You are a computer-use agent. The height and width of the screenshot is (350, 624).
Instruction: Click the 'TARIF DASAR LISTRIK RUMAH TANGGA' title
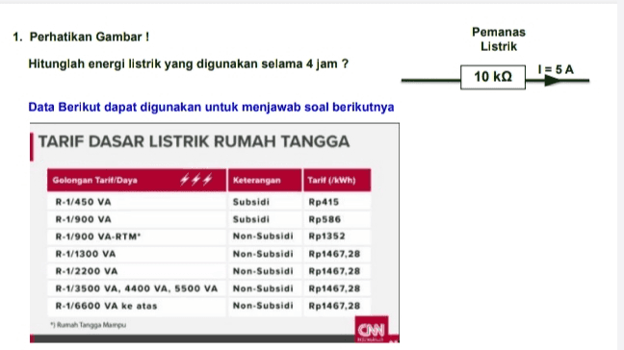click(x=194, y=141)
